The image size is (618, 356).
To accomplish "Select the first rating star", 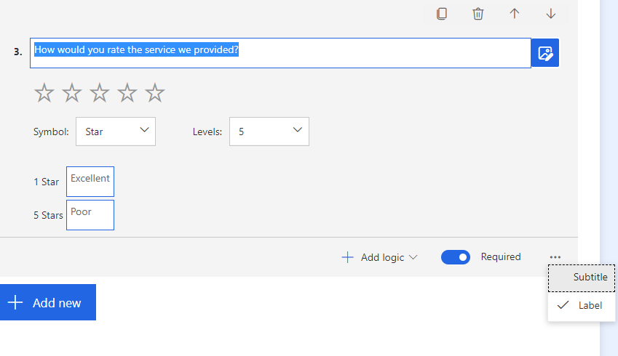I will tap(44, 93).
